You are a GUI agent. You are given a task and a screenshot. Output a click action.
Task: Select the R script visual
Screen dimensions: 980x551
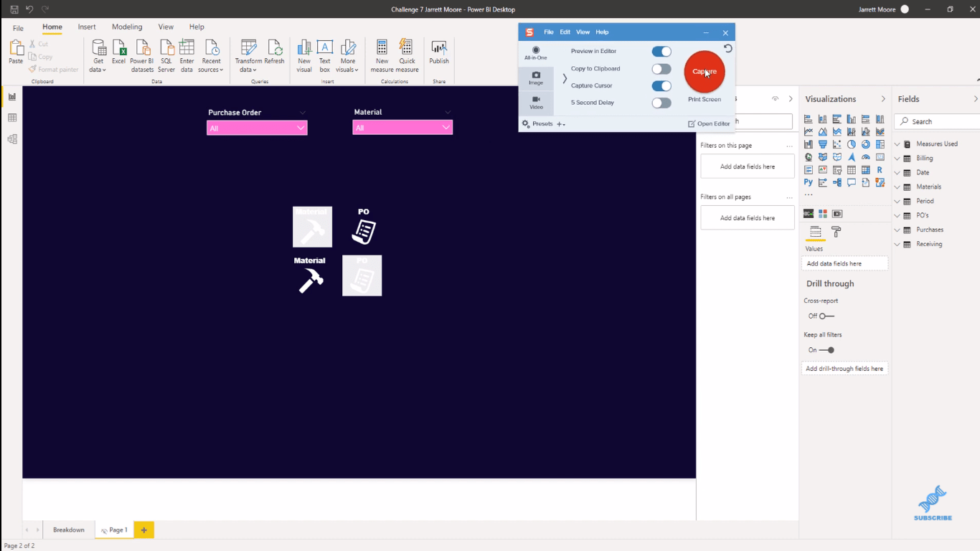(x=880, y=170)
